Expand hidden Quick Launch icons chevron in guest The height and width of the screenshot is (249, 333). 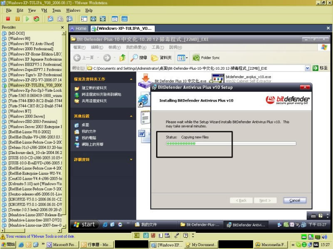[x=128, y=223]
